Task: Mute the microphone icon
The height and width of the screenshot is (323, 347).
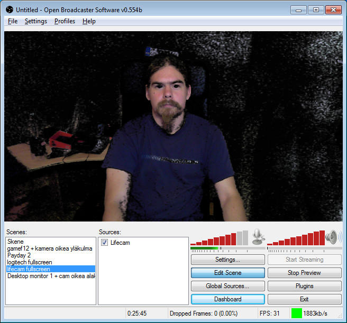Action: (258, 237)
